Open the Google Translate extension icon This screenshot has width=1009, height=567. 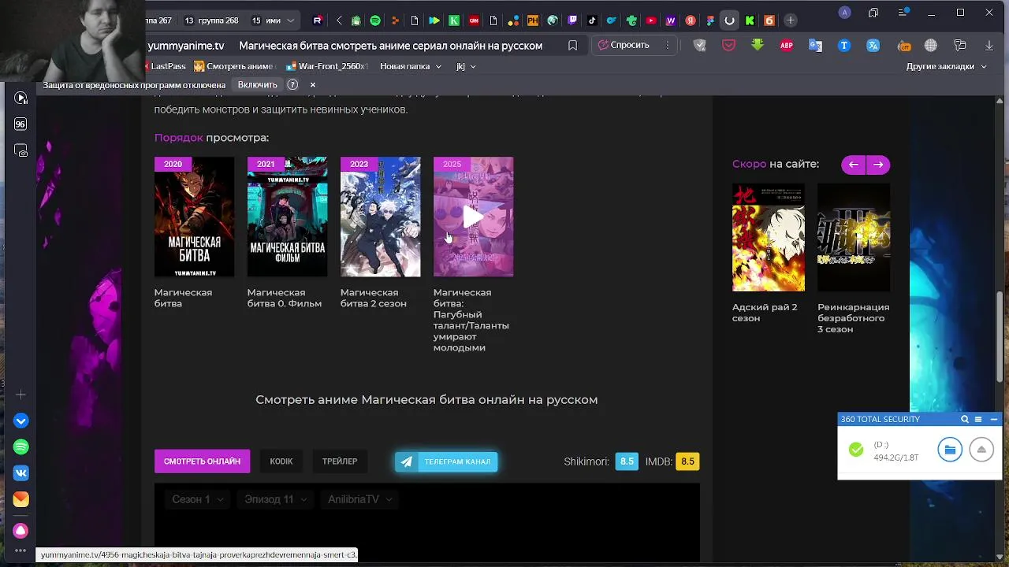click(x=815, y=46)
